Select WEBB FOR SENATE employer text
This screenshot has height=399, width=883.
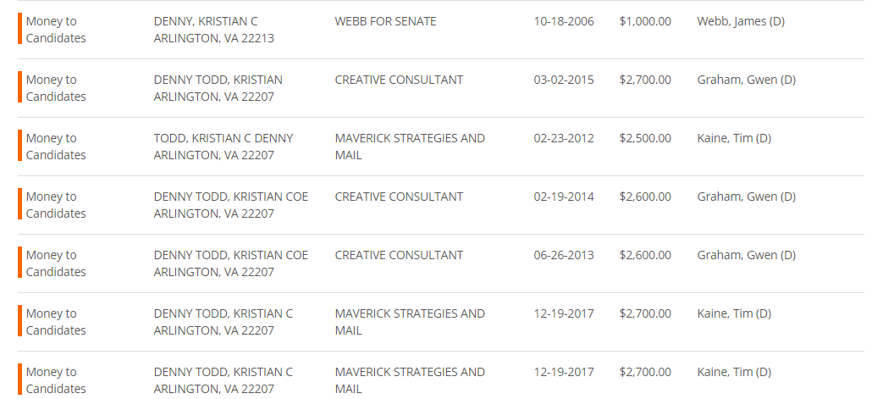[x=385, y=21]
